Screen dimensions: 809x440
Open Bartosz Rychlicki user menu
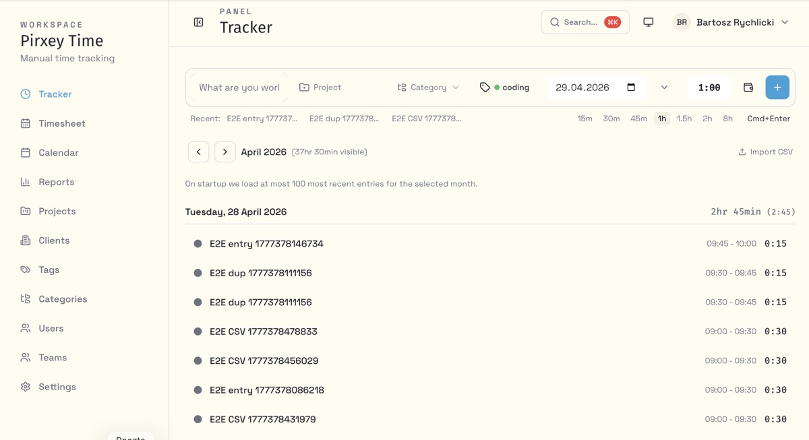point(731,22)
